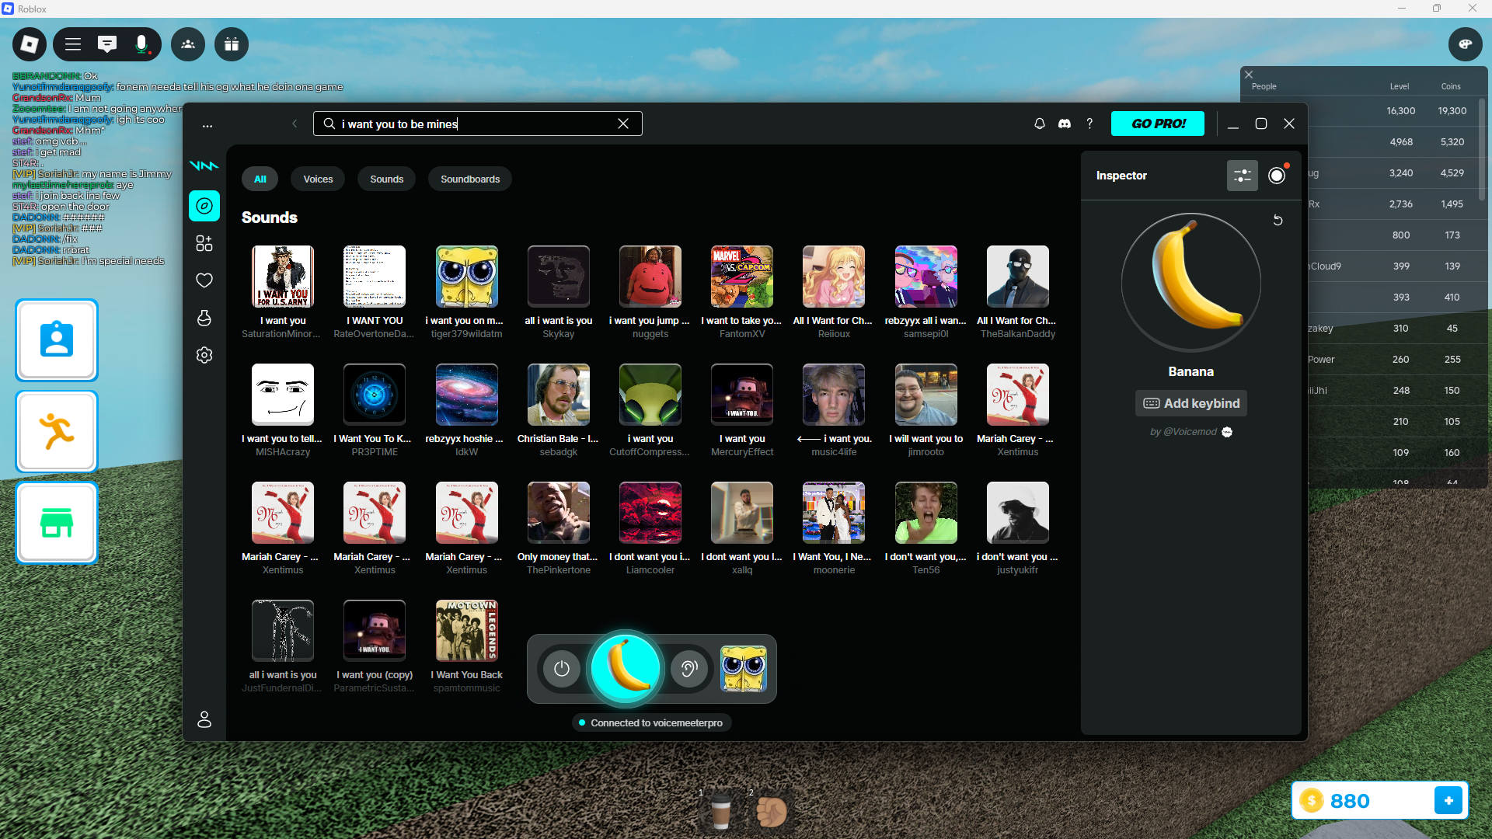Screen dimensions: 1492x839
Task: Open account profile icon at sidebar bottom
Action: [x=204, y=719]
